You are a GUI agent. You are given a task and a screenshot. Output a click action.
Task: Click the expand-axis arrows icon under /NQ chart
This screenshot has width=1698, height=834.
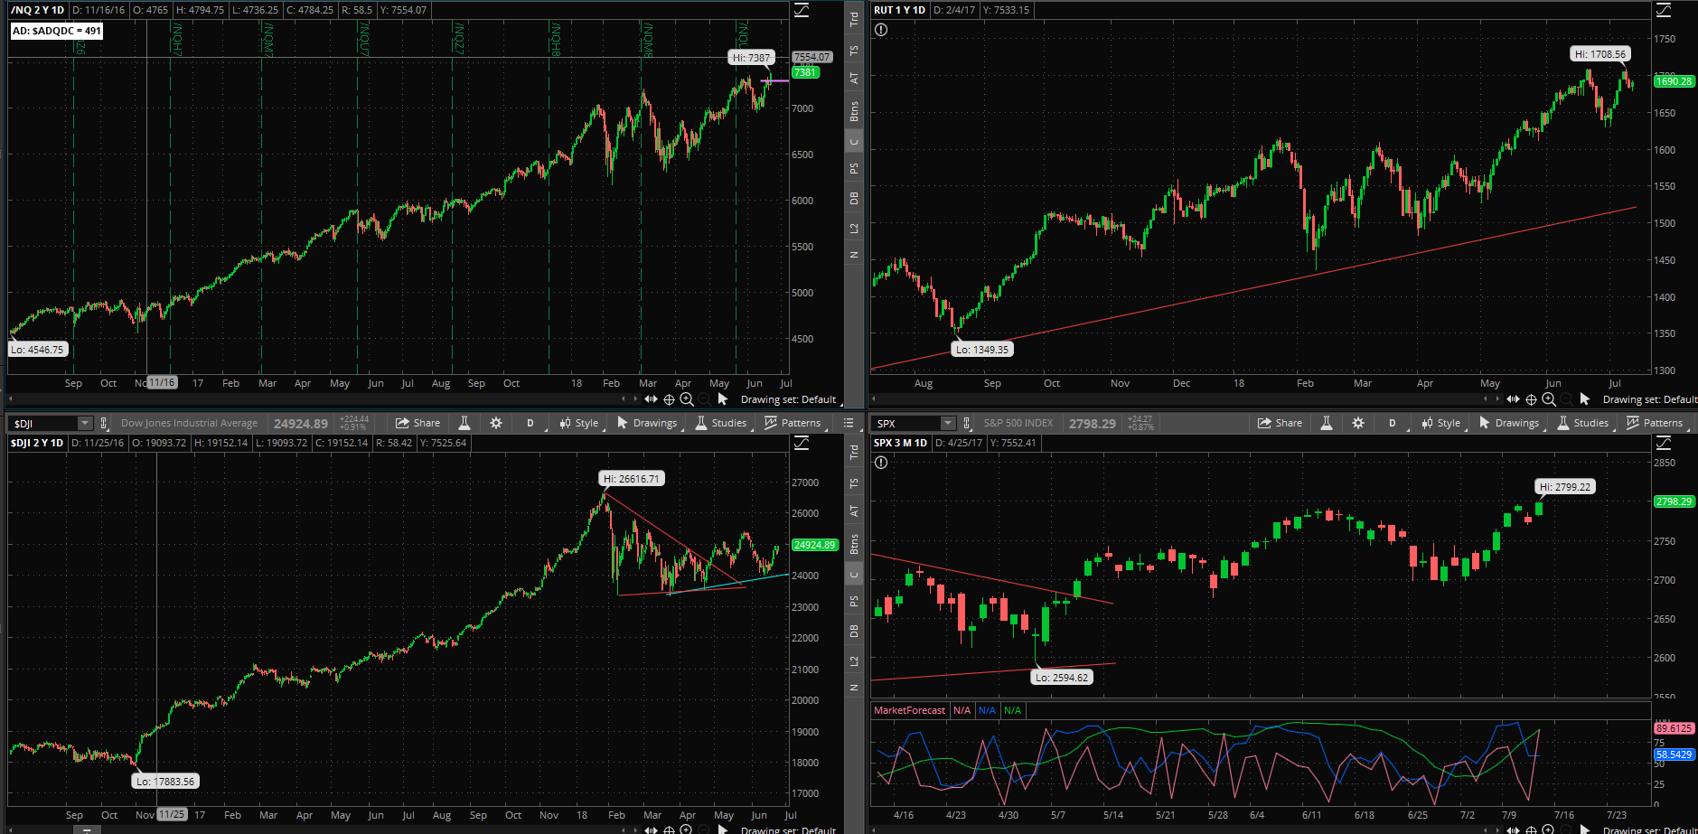click(651, 399)
